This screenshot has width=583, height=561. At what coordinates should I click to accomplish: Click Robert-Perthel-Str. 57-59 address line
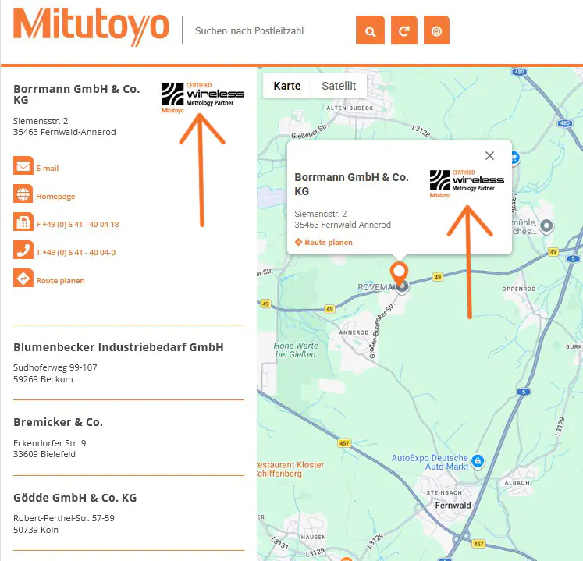pyautogui.click(x=64, y=518)
